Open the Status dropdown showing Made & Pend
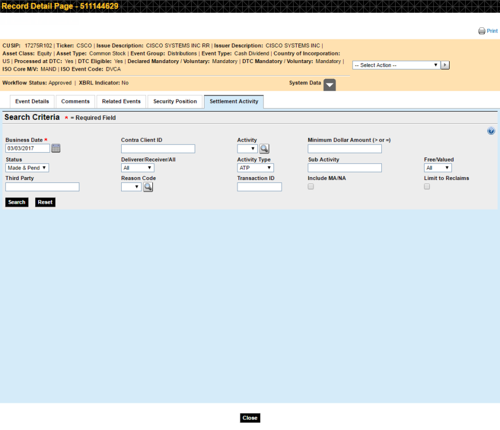 tap(27, 168)
